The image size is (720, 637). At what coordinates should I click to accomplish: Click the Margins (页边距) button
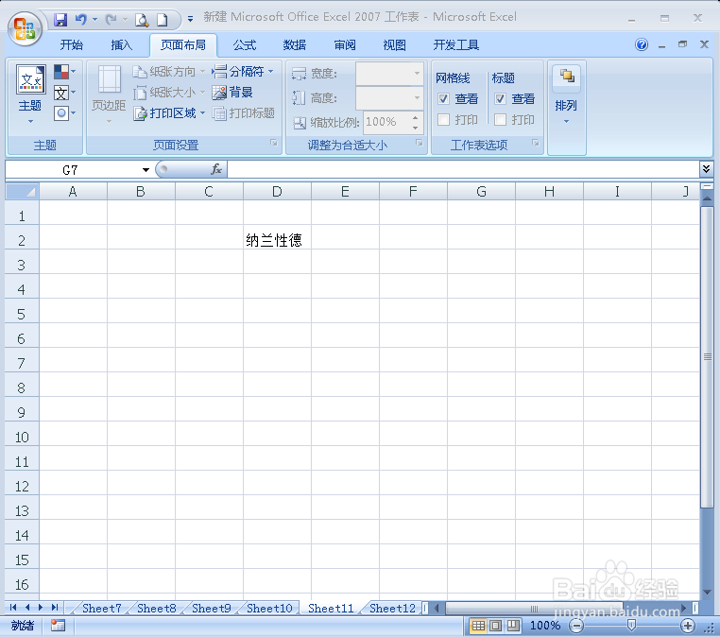pos(109,95)
